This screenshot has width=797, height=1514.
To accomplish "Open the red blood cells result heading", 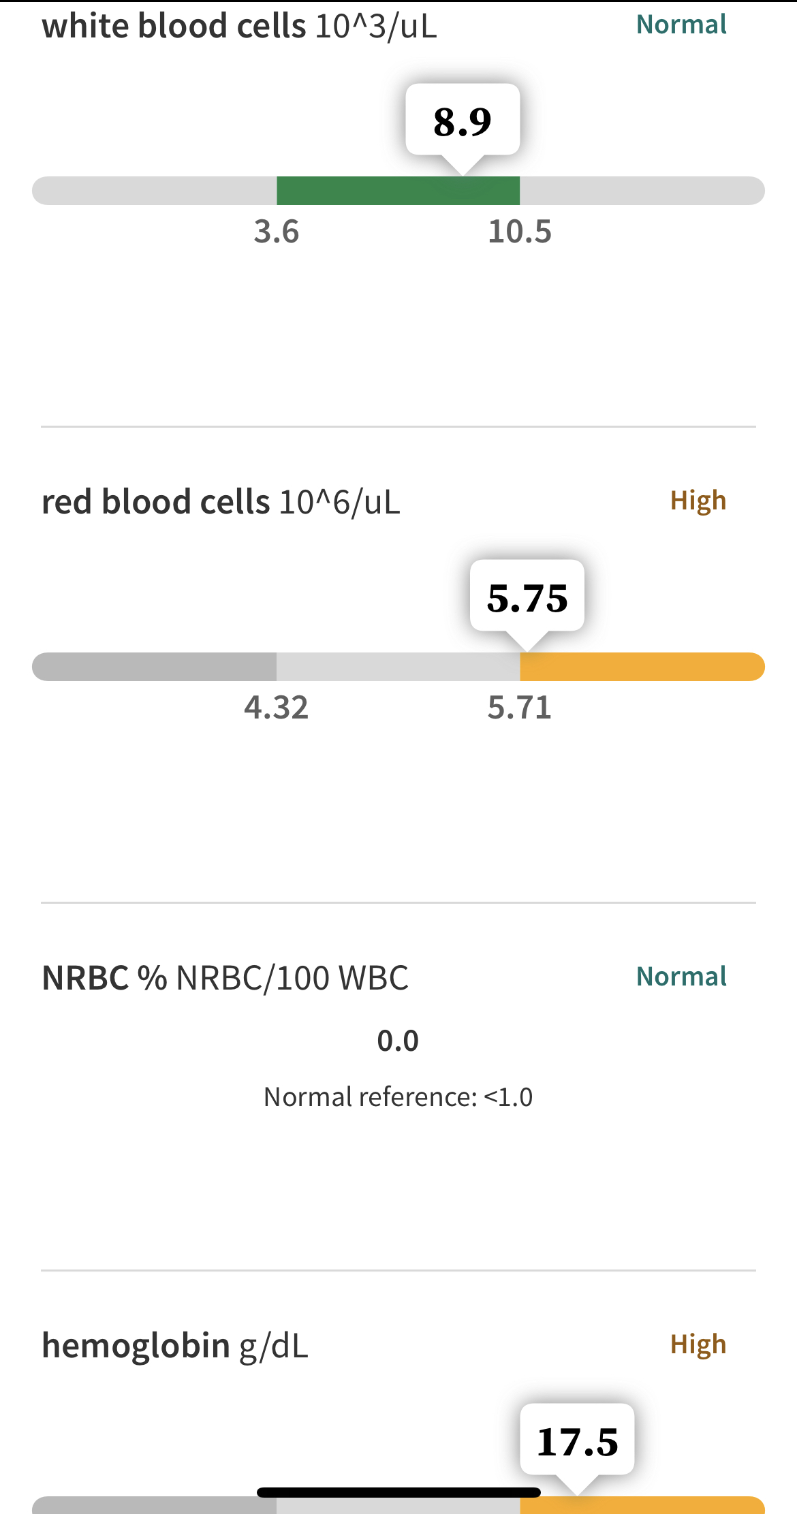I will (x=221, y=502).
